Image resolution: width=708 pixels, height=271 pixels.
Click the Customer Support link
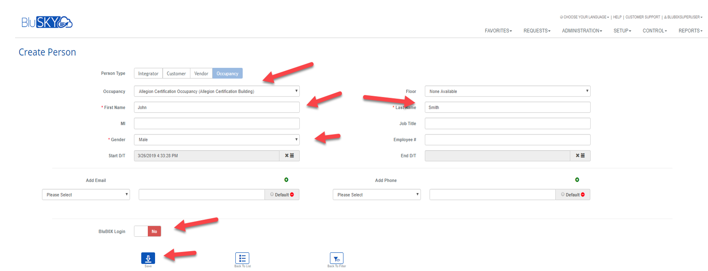click(642, 17)
